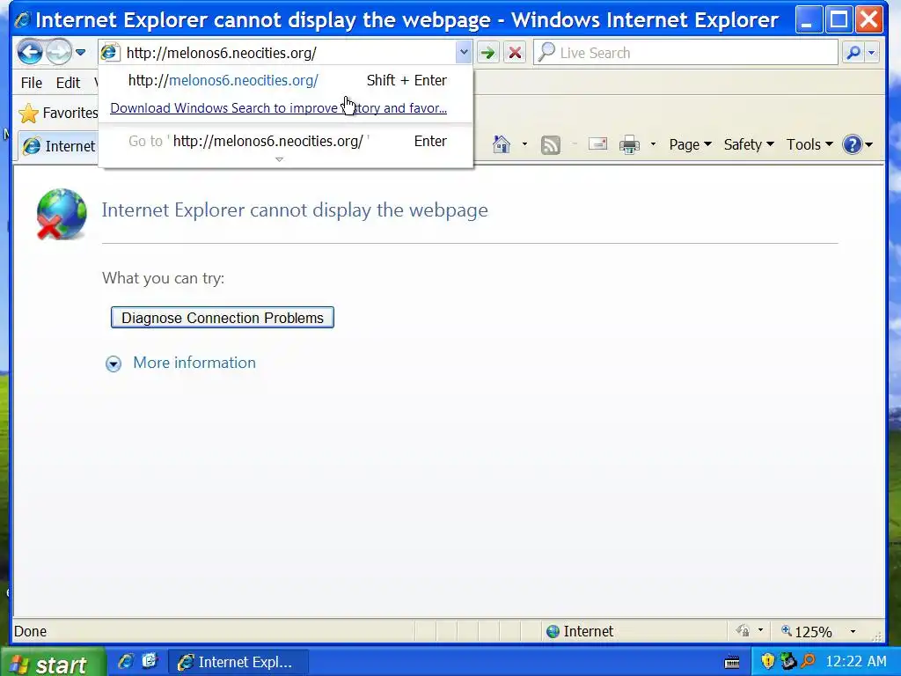Click the 125% zoom level button
Screen dimensions: 901x676
pyautogui.click(x=806, y=631)
